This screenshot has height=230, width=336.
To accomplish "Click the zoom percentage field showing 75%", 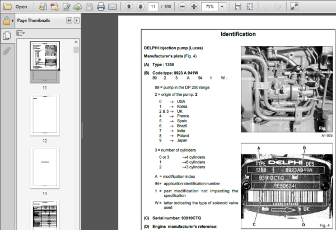I will [210, 7].
